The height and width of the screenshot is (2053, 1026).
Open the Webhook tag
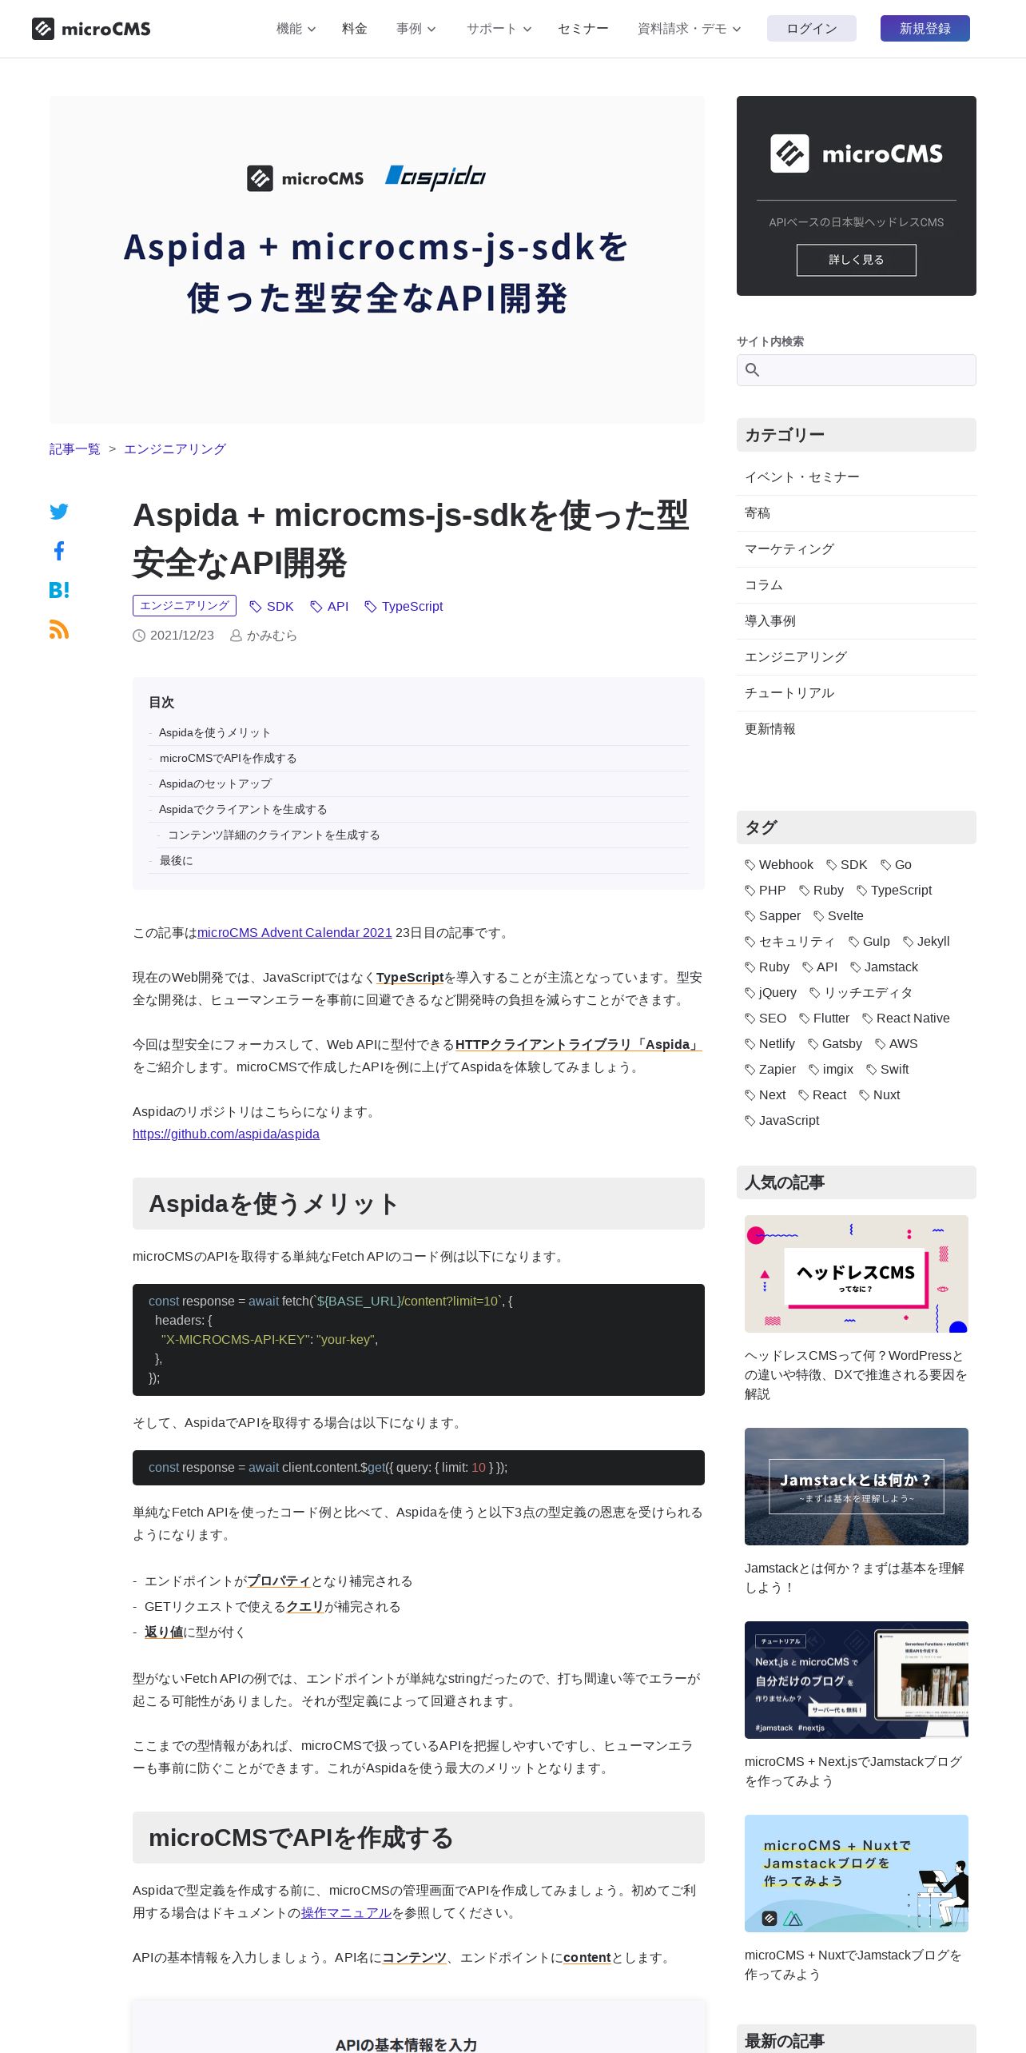coord(779,865)
